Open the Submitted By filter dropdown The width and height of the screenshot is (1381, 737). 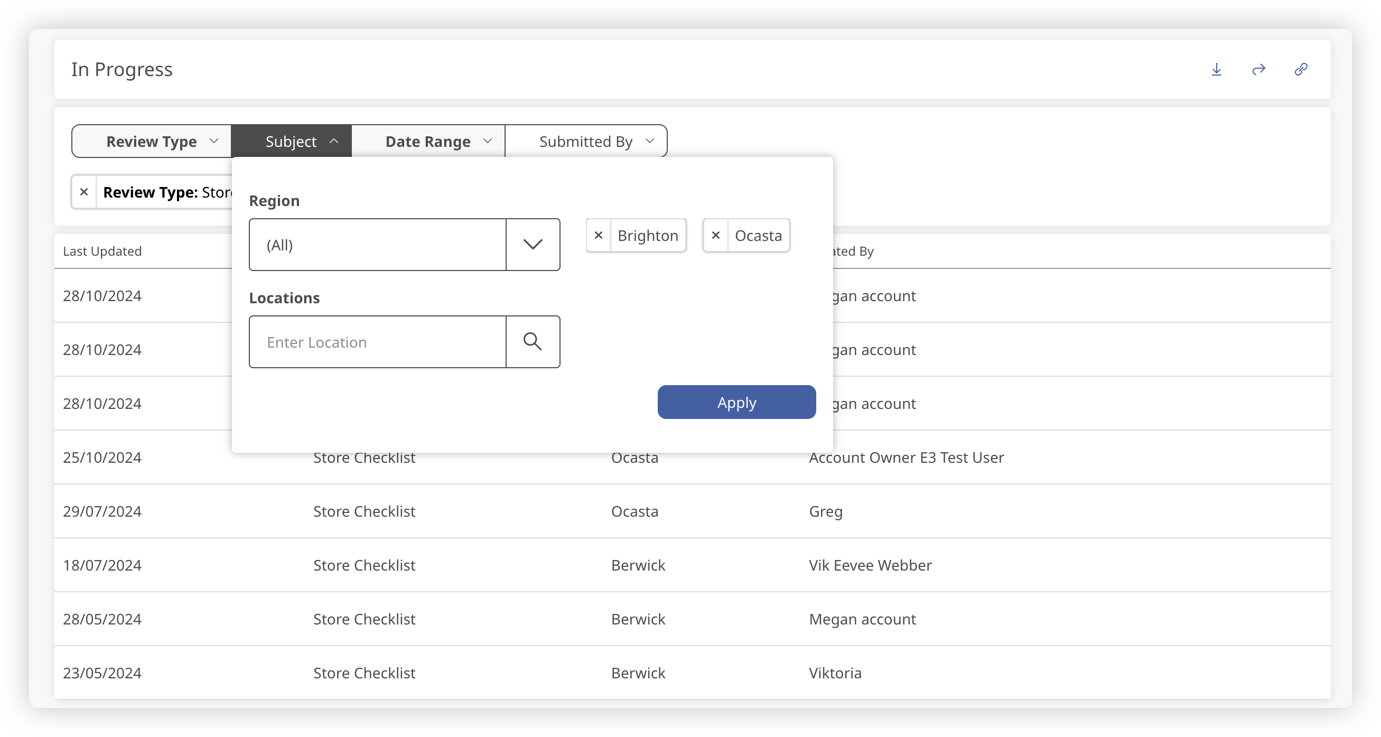pyautogui.click(x=586, y=142)
